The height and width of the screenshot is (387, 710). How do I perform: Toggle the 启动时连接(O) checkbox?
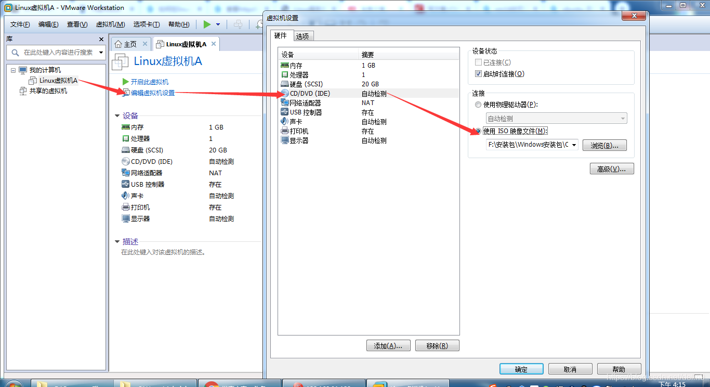coord(478,74)
